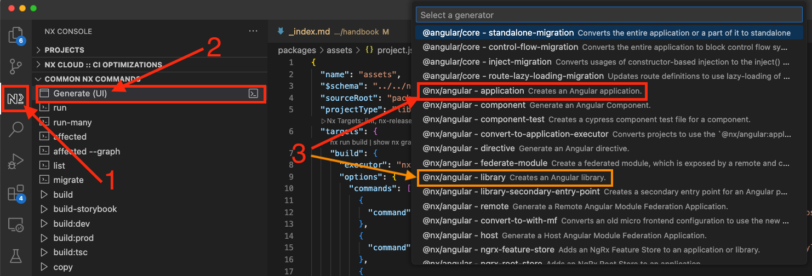The image size is (812, 276).
Task: Select @angular/core control-flow-migration generator
Action: (609, 47)
